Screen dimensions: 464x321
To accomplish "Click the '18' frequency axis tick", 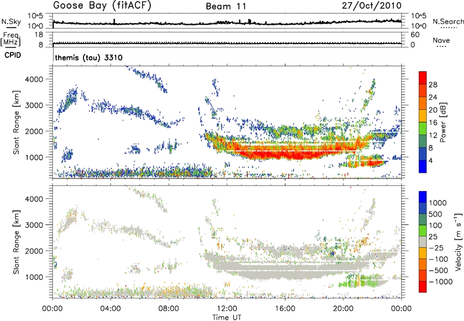I will [39, 35].
